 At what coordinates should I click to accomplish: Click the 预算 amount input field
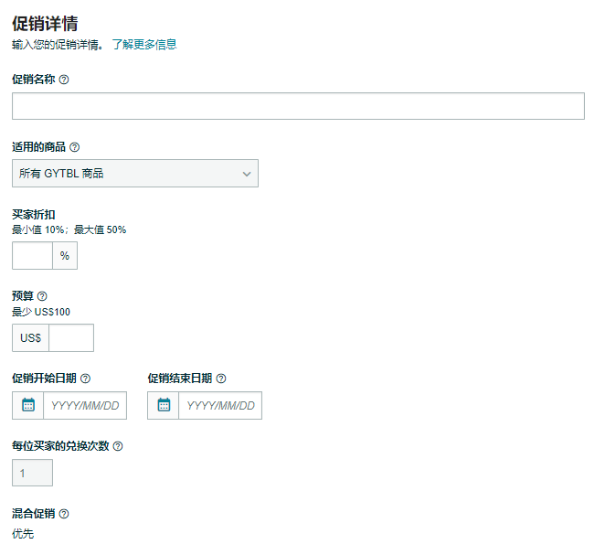[71, 338]
